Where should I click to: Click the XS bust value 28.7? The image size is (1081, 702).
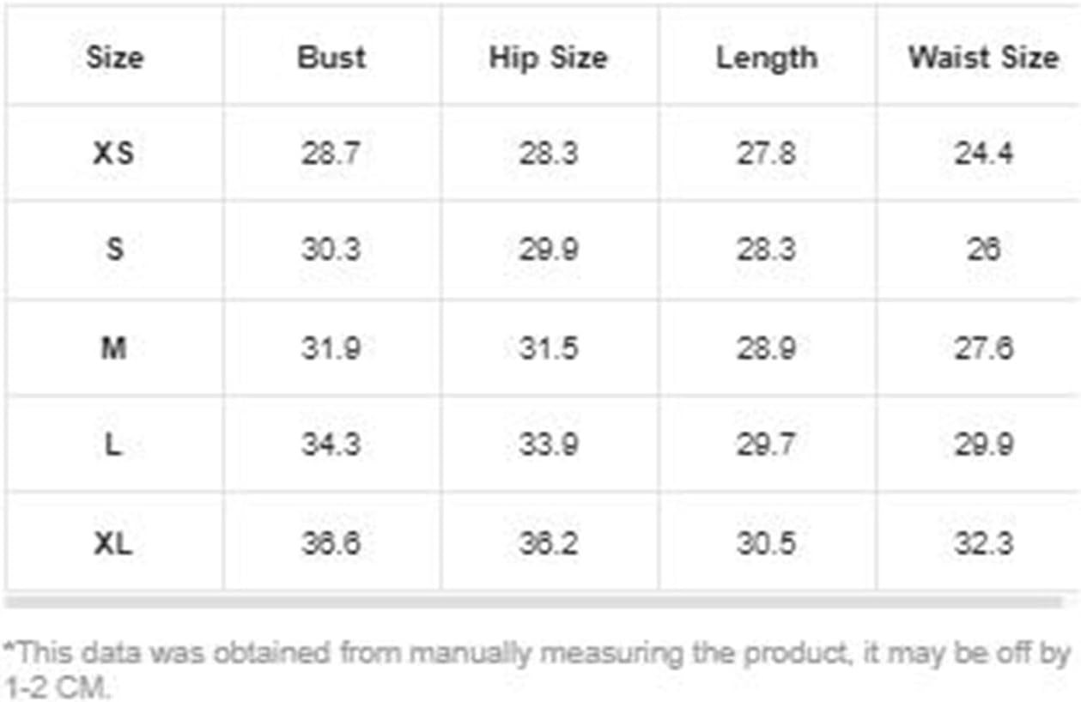331,153
